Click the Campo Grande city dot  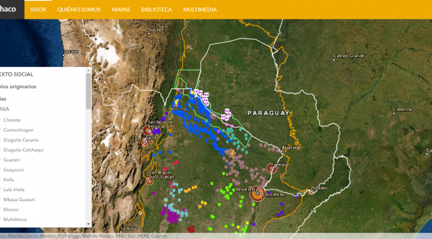334,60
